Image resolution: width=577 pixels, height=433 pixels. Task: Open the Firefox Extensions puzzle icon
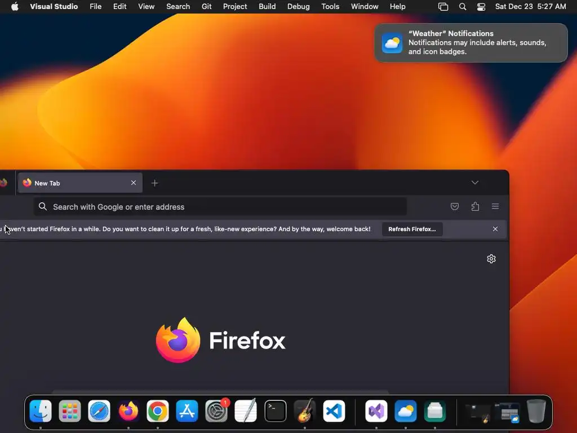[x=475, y=206]
